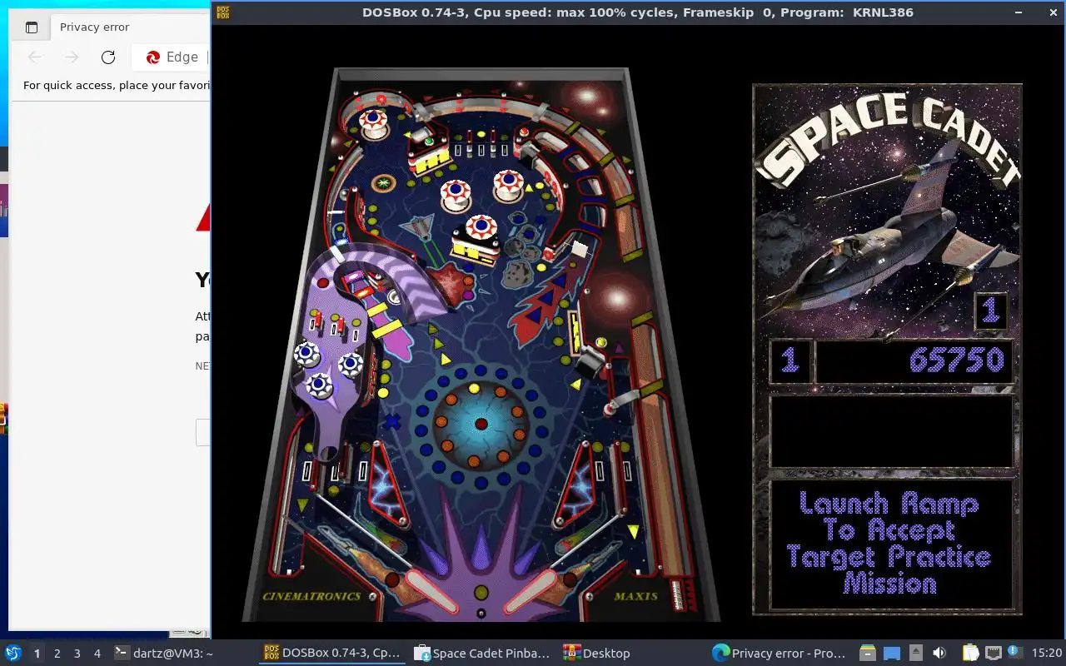Click the notification icon in system tray
This screenshot has width=1066, height=666.
(x=1014, y=652)
